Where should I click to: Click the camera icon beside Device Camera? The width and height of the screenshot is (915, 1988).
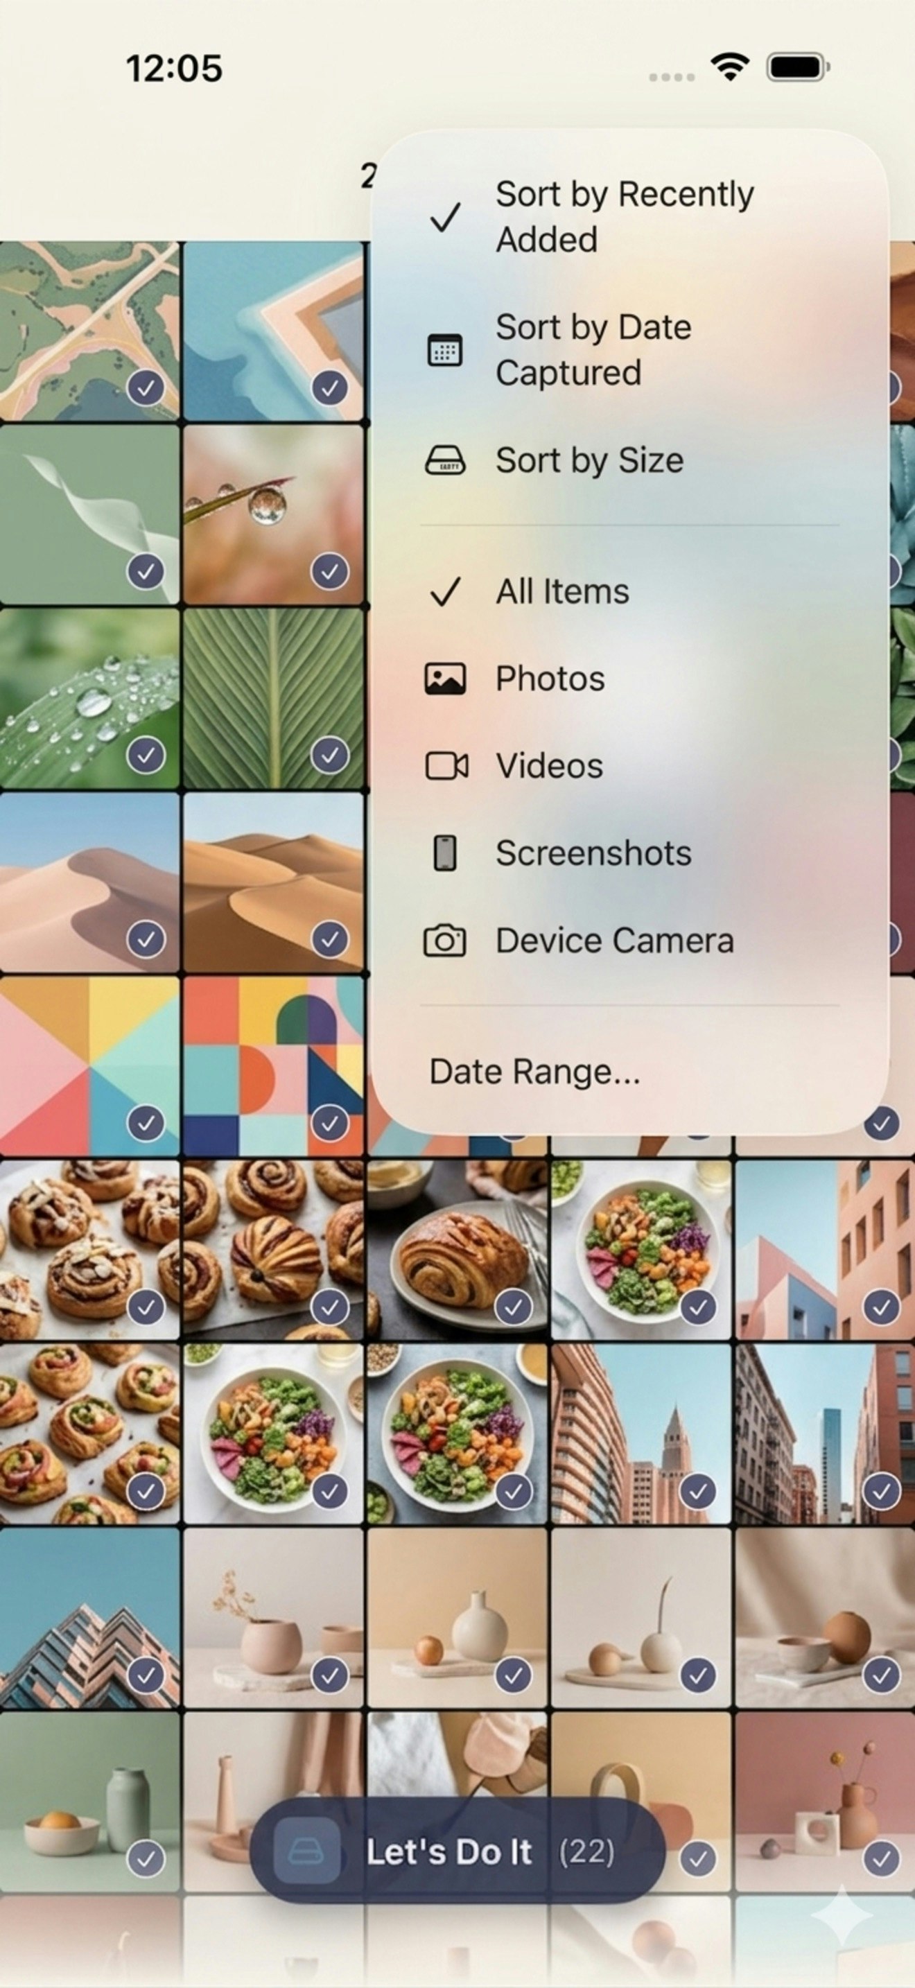445,941
